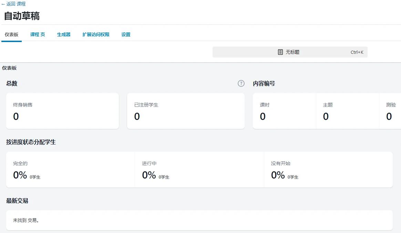Click the 测验 counter card

tap(391, 110)
